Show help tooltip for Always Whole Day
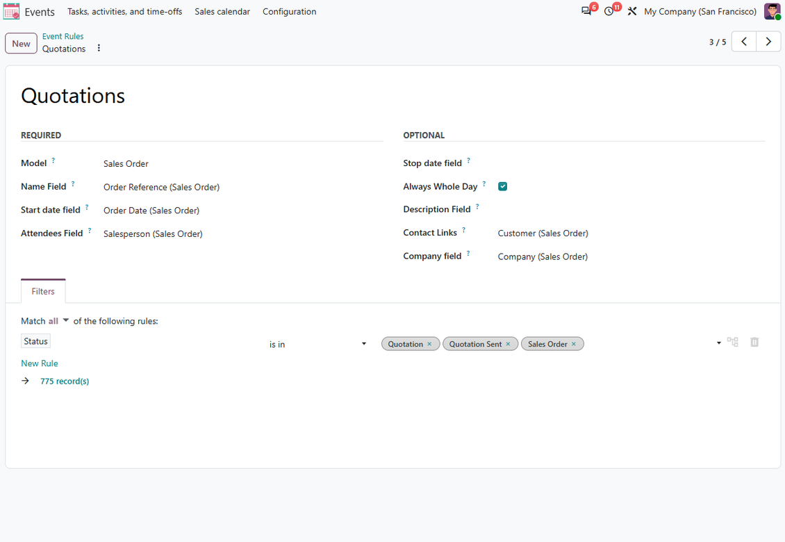This screenshot has height=542, width=785. (484, 184)
